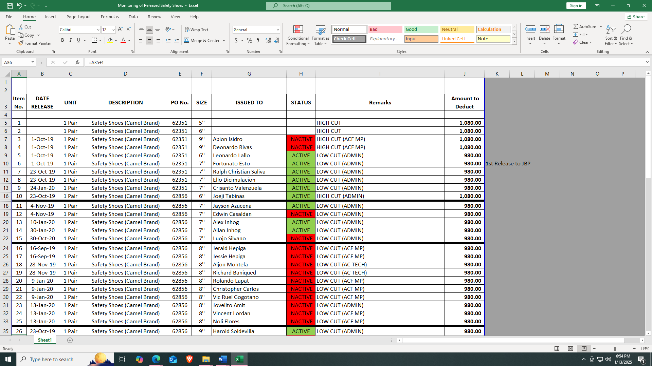
Task: Click the Conditional Formatting icon
Action: [298, 30]
